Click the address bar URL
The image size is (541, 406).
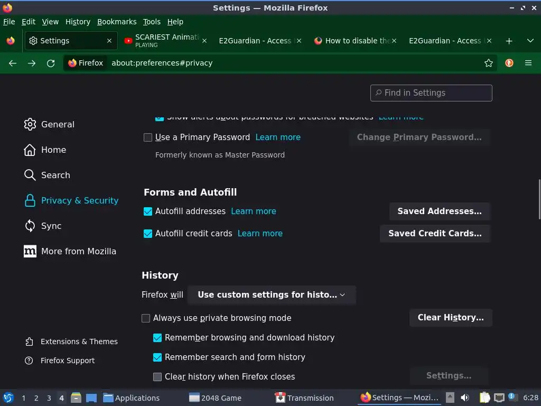pyautogui.click(x=162, y=63)
